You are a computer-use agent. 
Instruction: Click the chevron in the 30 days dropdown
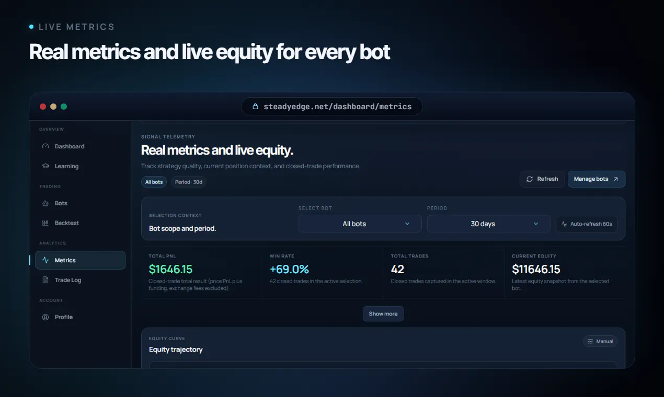[536, 224]
